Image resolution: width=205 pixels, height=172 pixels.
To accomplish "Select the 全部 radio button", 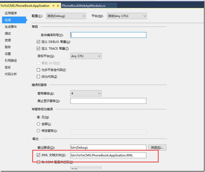I will 38,124.
